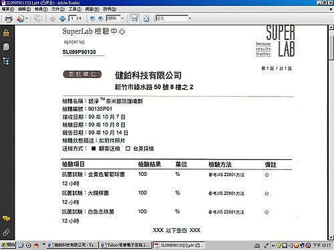The width and height of the screenshot is (334, 250).
Task: Open the 檔案 (File) menu
Action: pos(8,9)
